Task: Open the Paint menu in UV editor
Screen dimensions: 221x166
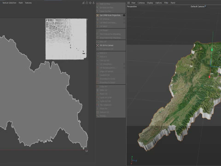Action: pos(21,3)
